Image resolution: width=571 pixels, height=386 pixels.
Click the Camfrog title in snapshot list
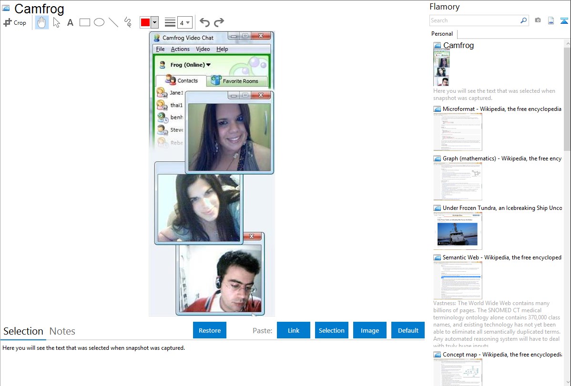pos(459,46)
